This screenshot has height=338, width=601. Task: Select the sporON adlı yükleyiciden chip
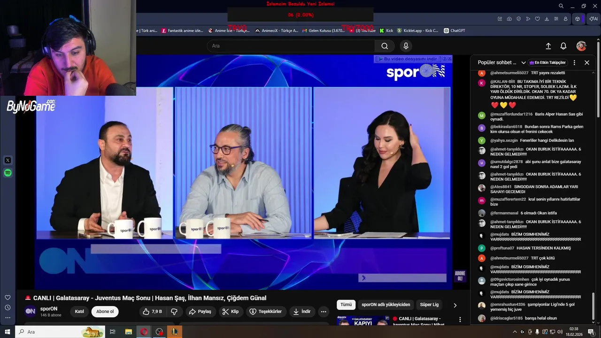click(x=386, y=305)
